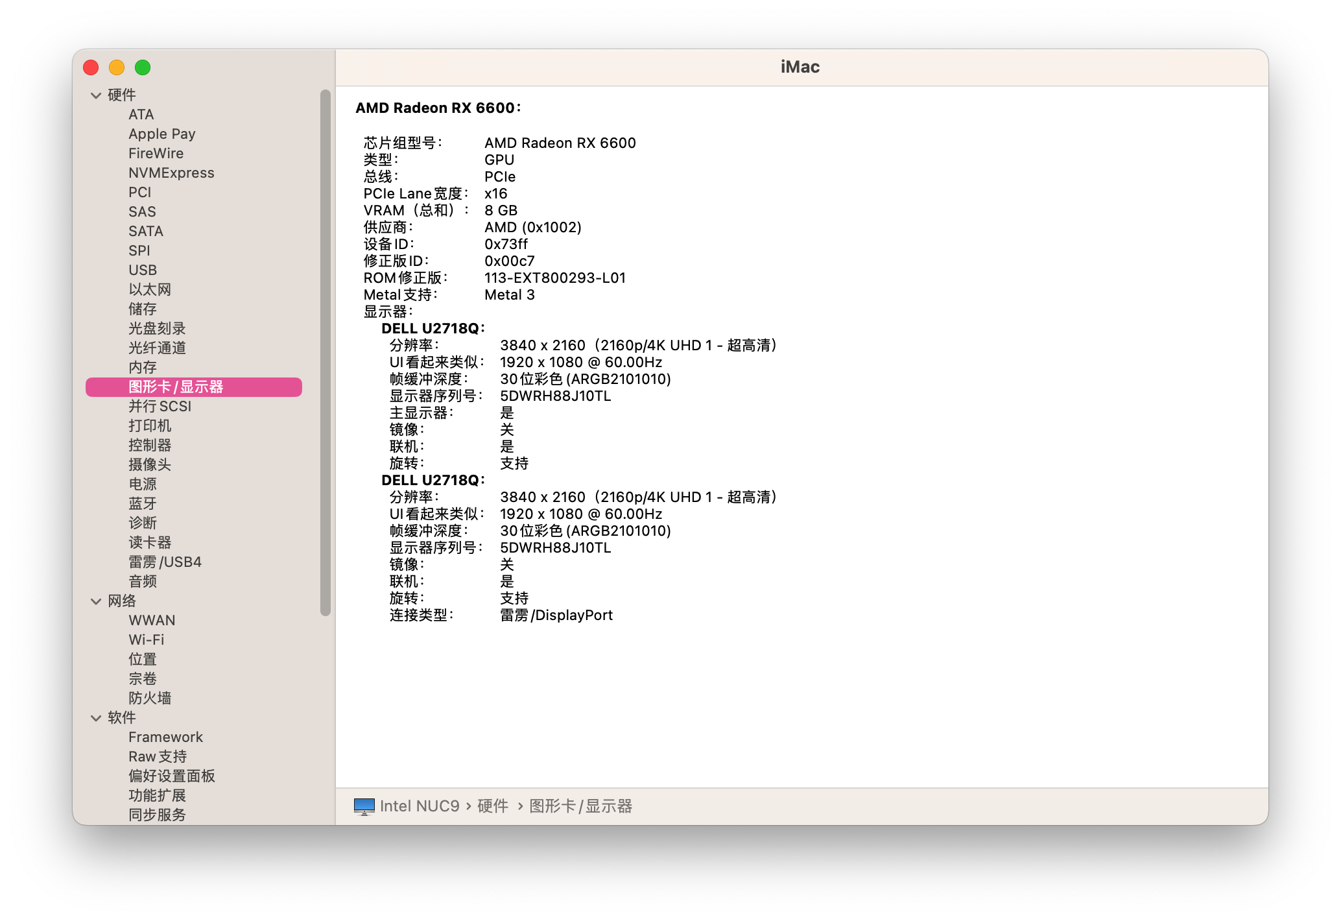Open the 内存 memory section
This screenshot has width=1341, height=921.
(143, 368)
